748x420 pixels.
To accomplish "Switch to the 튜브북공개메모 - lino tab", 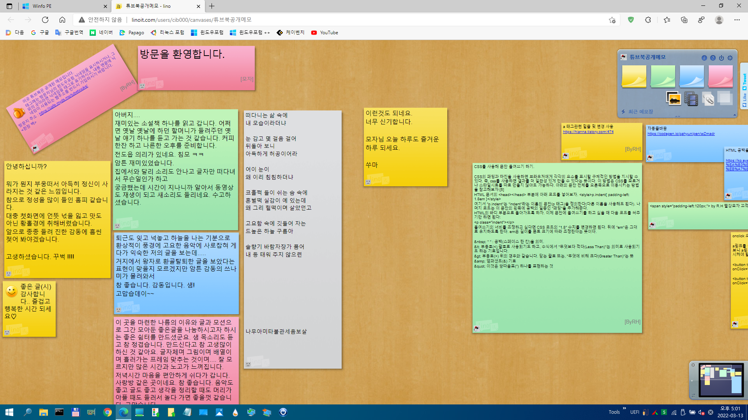I will pyautogui.click(x=158, y=6).
